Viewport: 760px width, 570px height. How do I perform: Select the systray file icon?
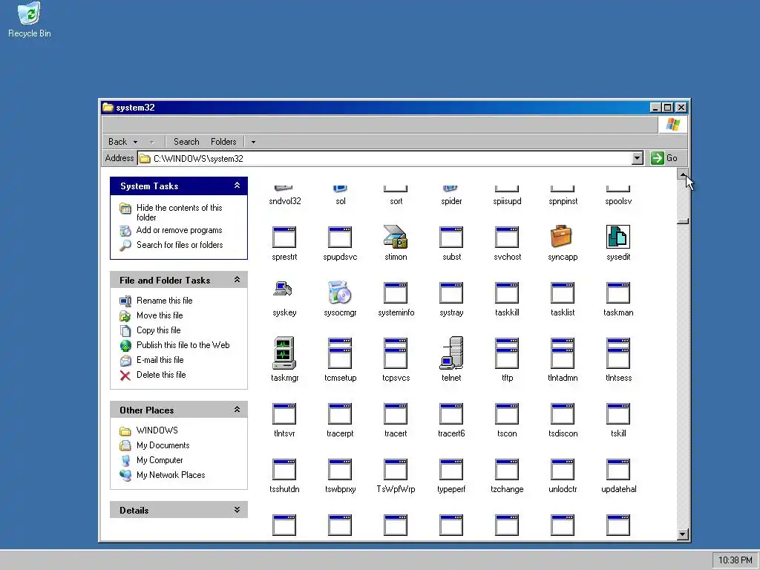tap(451, 292)
